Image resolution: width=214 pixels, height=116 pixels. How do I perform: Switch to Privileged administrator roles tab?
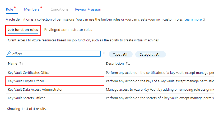point(68,30)
